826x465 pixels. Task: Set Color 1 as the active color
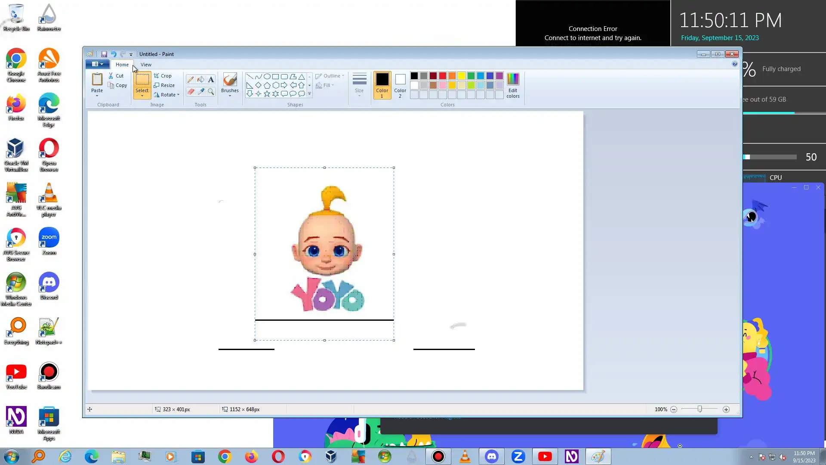[382, 85]
